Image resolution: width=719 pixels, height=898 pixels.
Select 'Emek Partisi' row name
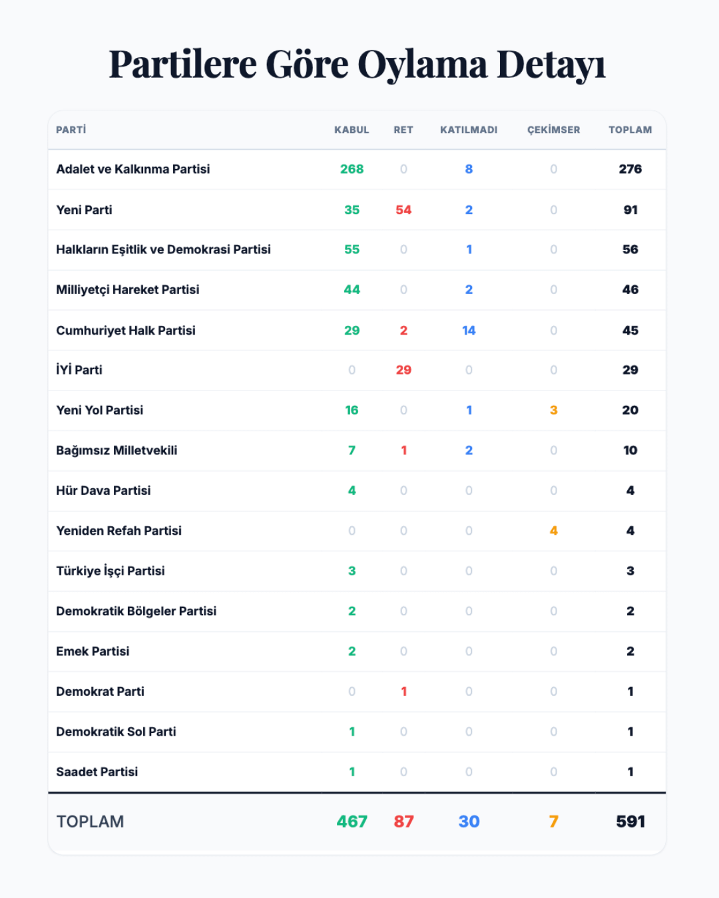[x=93, y=651]
